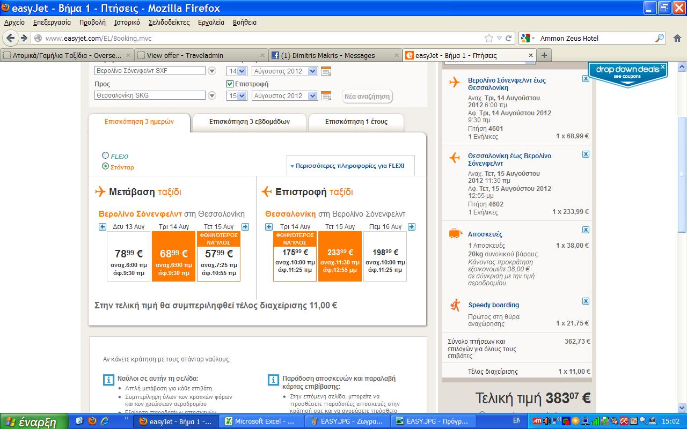687x429 pixels.
Task: Show later return dates after Πεμ 16 Αυγ
Action: [412, 227]
